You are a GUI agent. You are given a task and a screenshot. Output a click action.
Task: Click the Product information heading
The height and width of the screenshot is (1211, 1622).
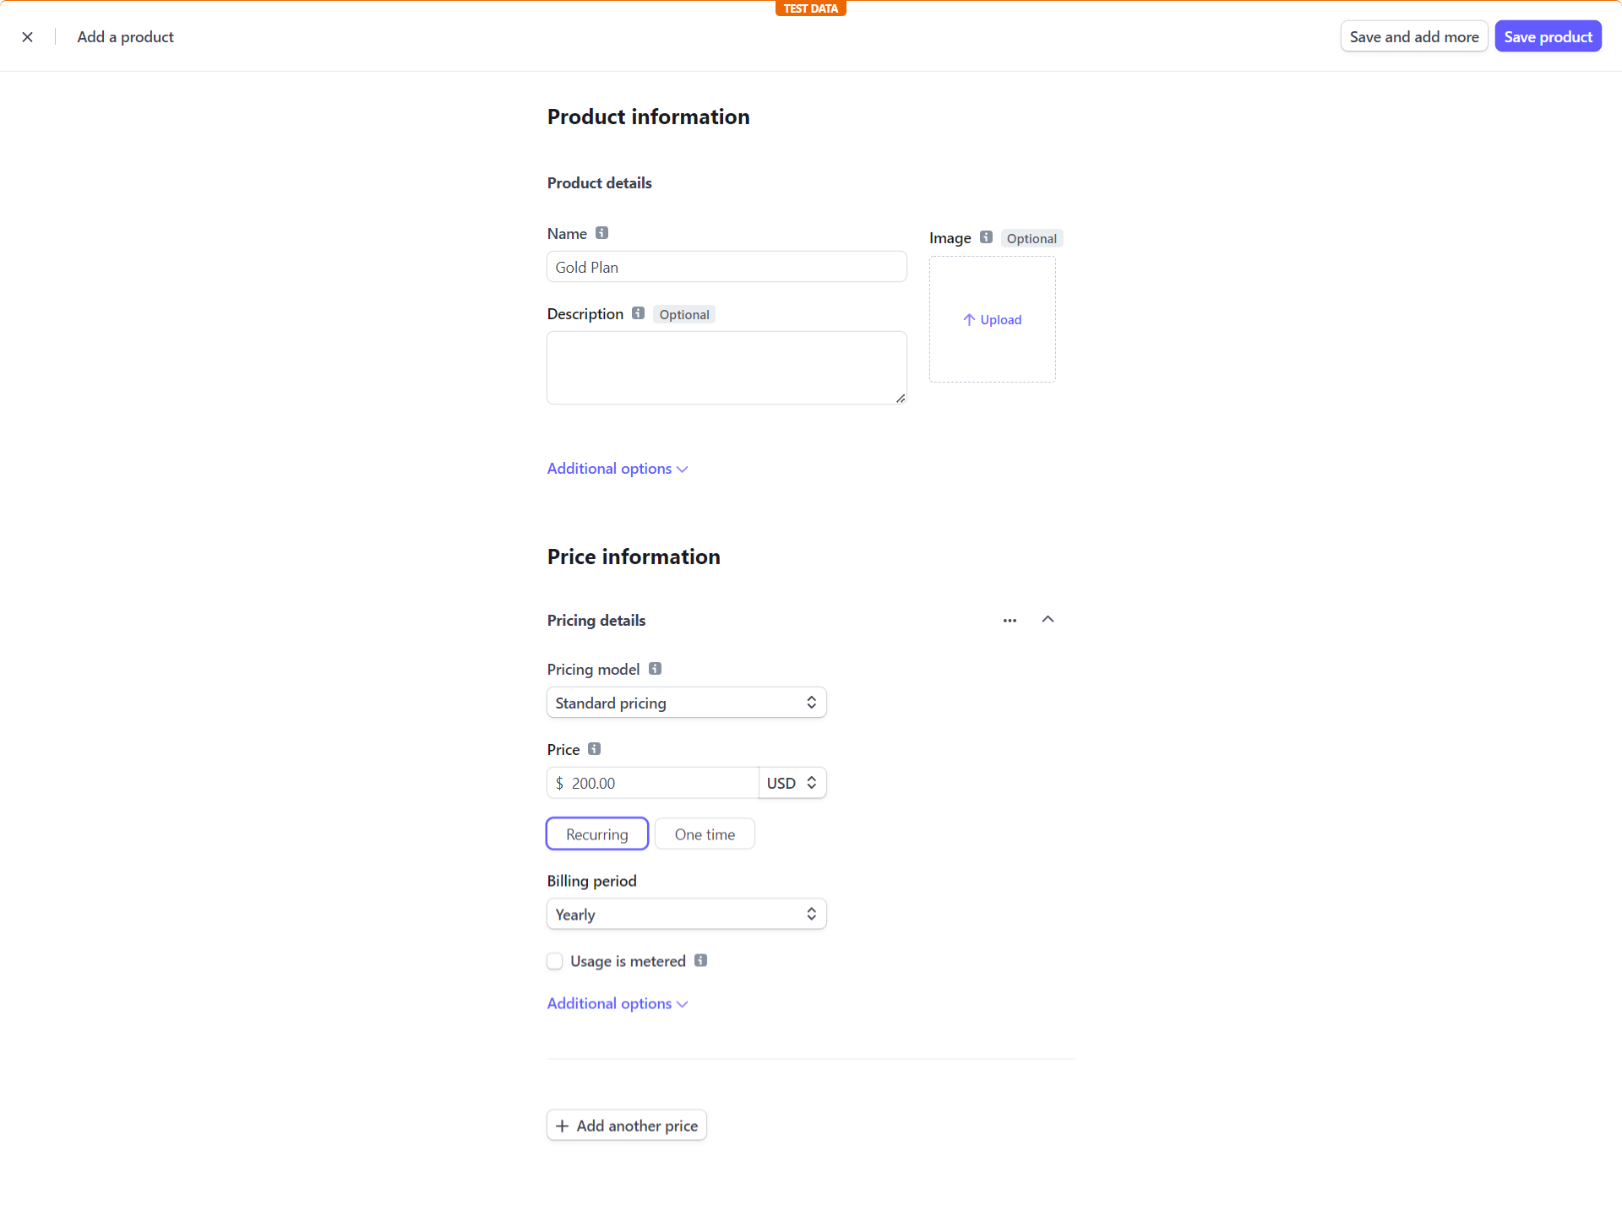point(649,117)
